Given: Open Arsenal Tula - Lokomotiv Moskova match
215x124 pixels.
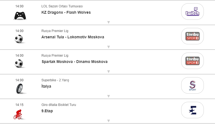Looking at the screenshot, I should [x=73, y=37].
